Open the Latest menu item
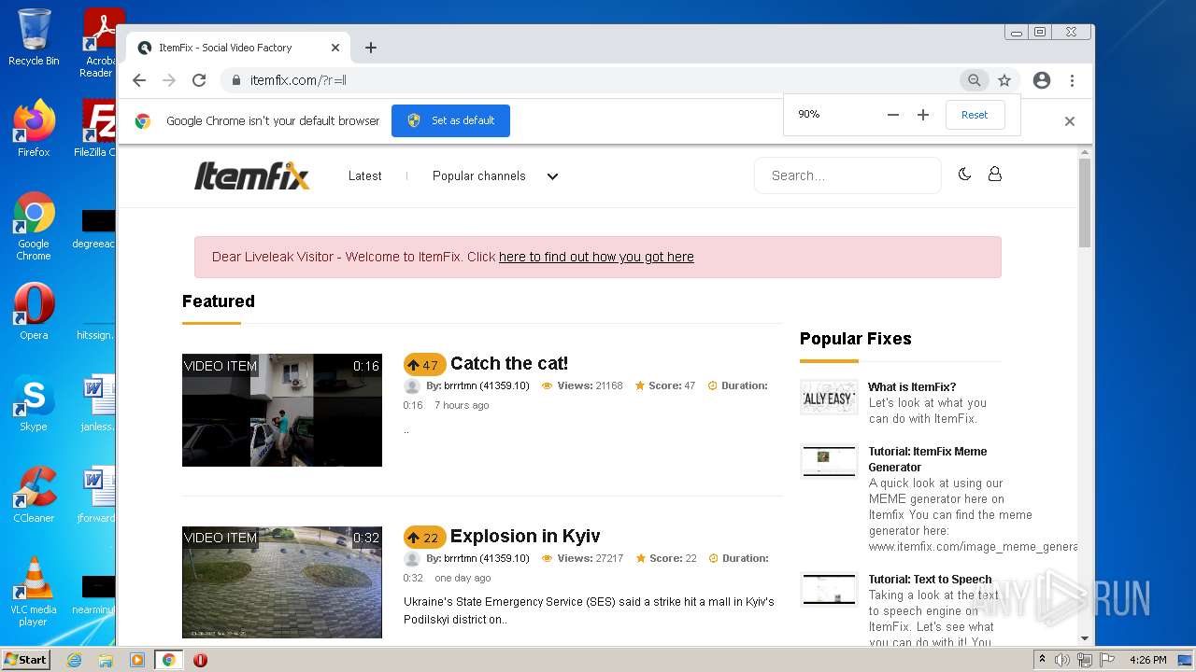 tap(364, 175)
